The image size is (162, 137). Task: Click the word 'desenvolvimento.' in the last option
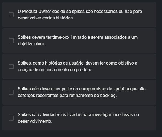click(35, 121)
